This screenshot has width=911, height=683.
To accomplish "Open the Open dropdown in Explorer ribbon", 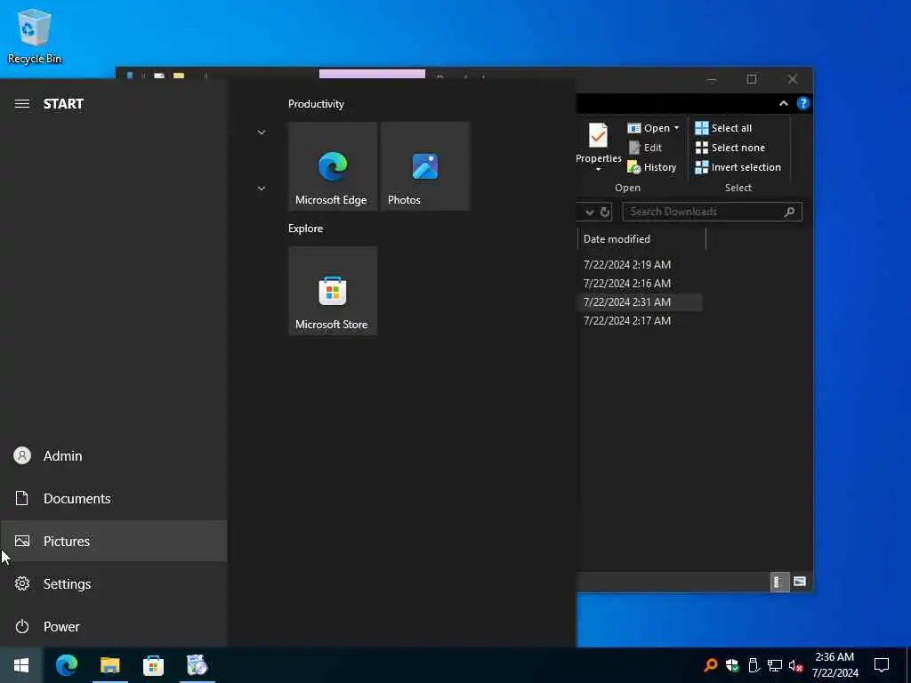I will 654,128.
